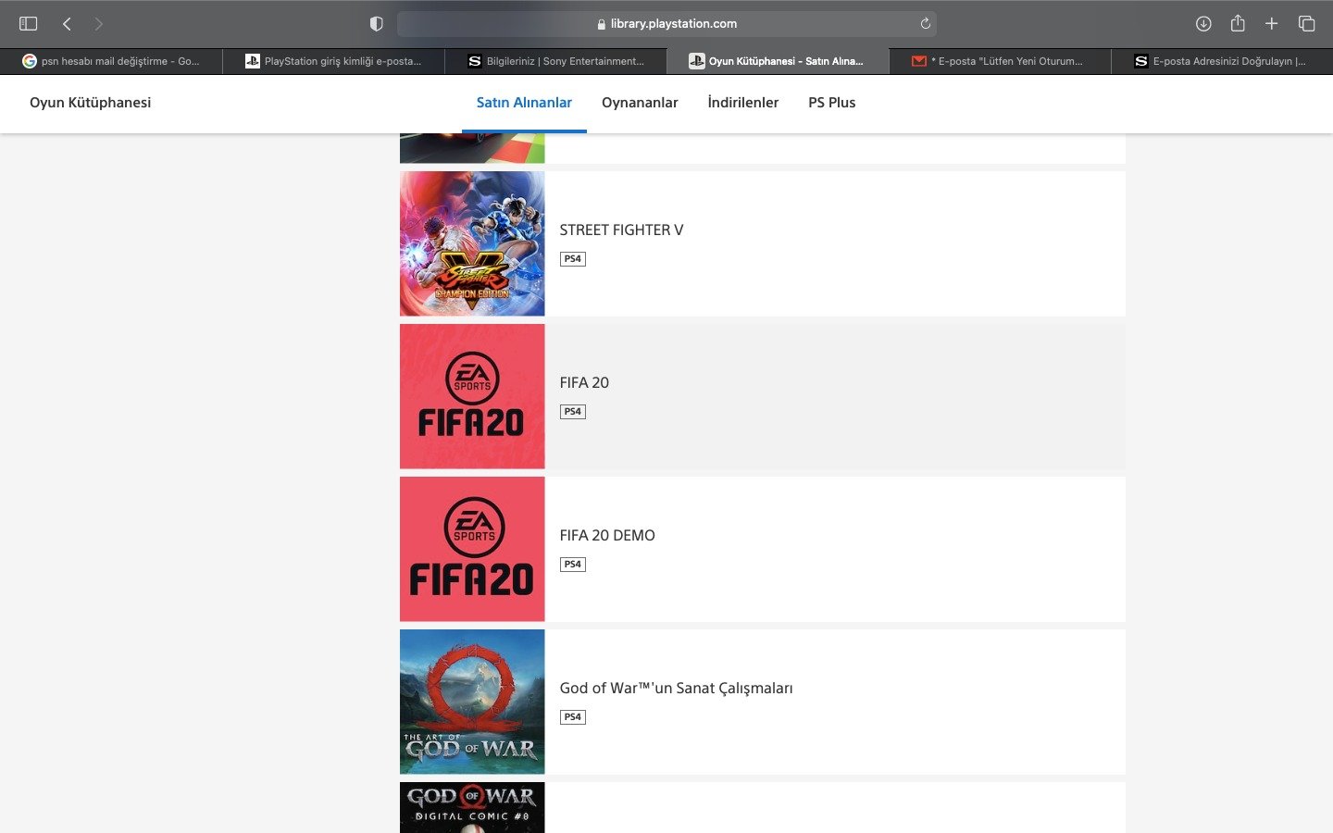Open the Safari downloads icon
This screenshot has height=833, width=1333.
coord(1203,23)
